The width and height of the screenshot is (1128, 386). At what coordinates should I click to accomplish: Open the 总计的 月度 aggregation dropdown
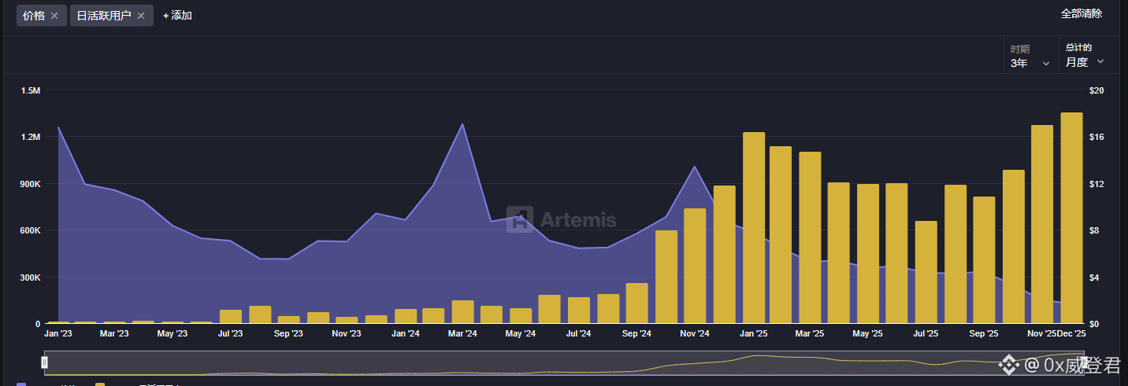pyautogui.click(x=1085, y=57)
